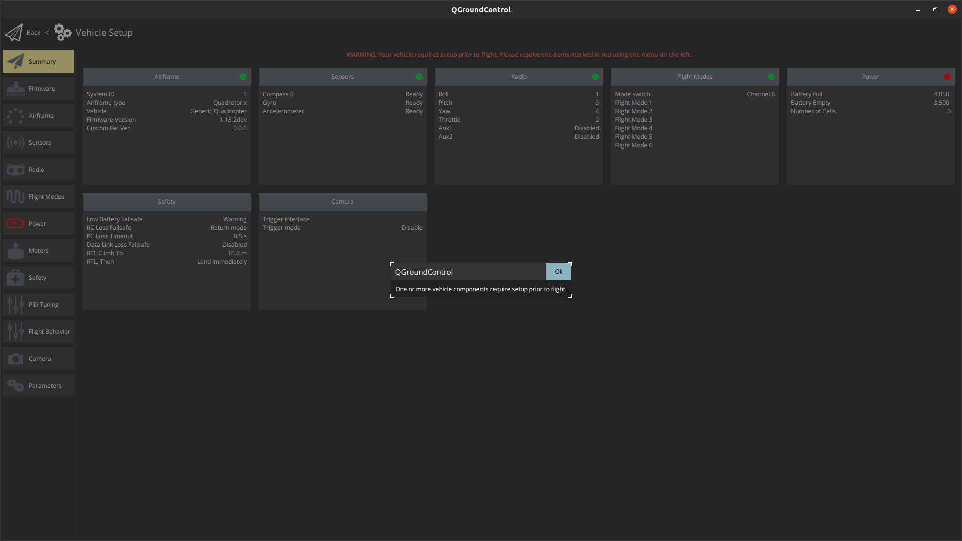Click the red setup WARNING message

519,55
